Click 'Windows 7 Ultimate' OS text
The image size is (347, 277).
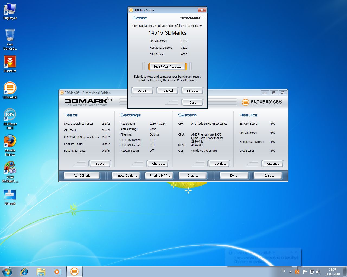point(204,151)
